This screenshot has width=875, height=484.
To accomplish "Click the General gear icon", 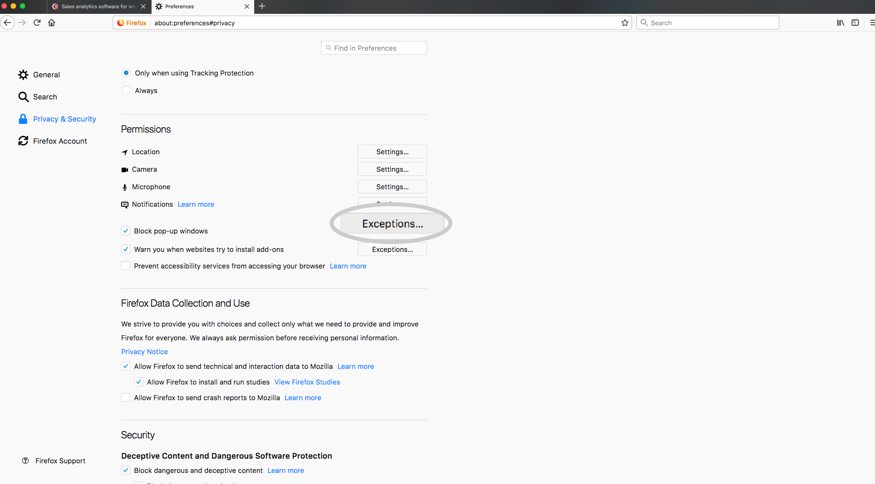I will tap(23, 75).
